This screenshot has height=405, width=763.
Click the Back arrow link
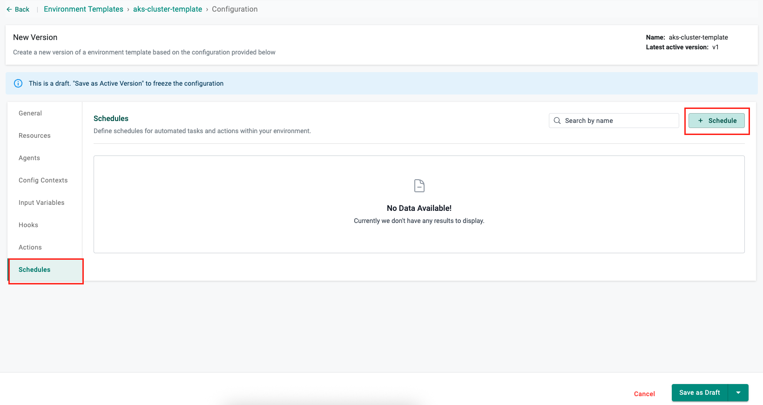point(18,9)
